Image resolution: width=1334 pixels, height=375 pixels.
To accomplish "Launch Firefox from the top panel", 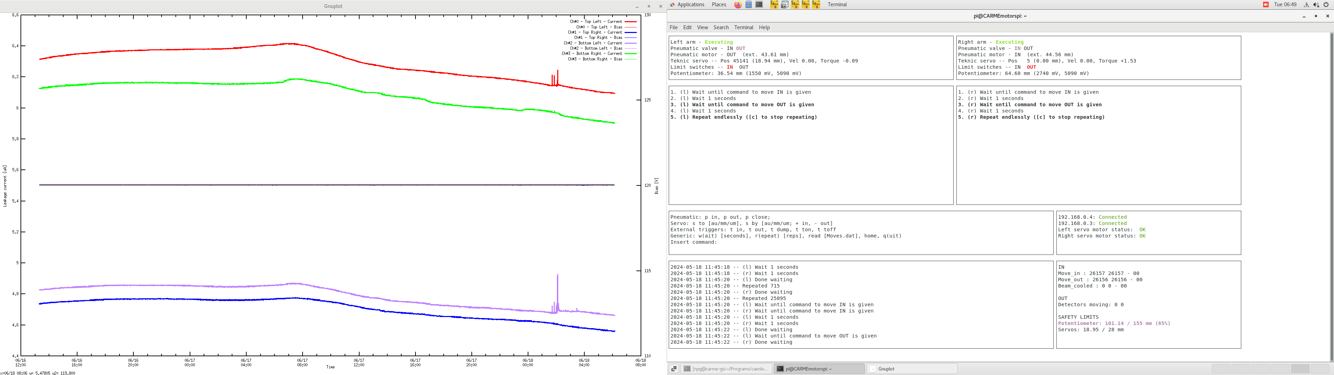I will click(738, 5).
